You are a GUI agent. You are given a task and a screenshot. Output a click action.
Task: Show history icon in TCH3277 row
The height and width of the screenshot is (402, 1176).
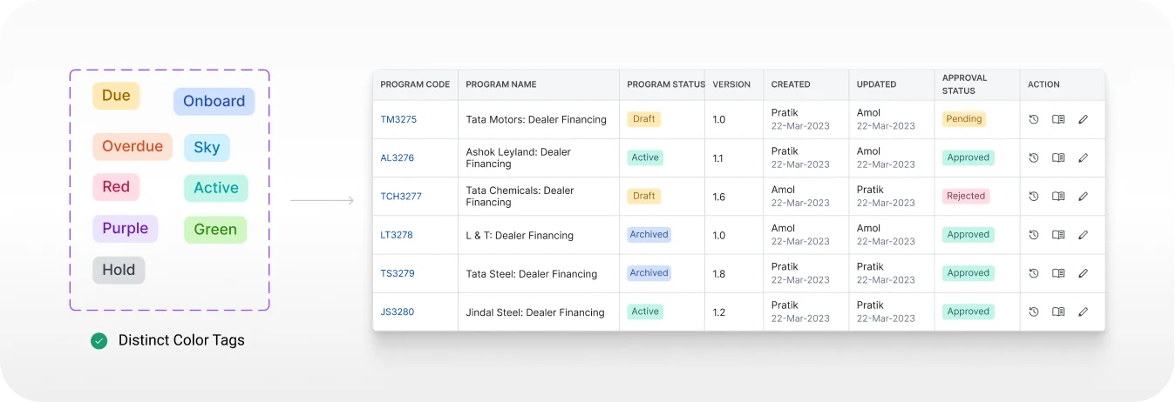[x=1033, y=197]
